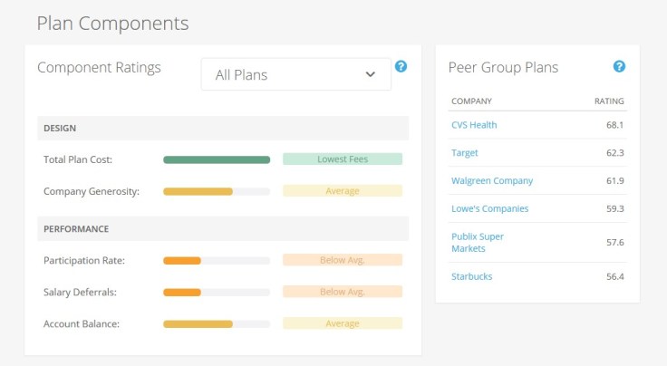The width and height of the screenshot is (667, 366).
Task: Open the CVS Health plan link
Action: [x=474, y=125]
